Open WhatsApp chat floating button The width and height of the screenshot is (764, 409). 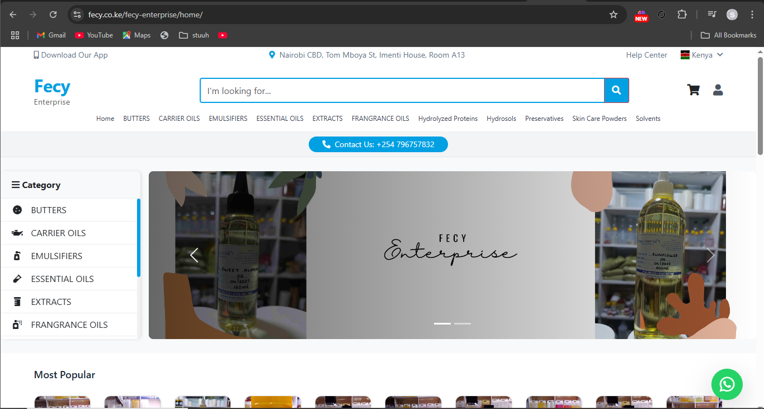click(x=727, y=384)
